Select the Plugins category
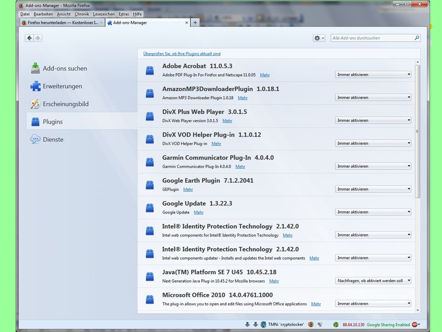The image size is (442, 332). pos(82,121)
